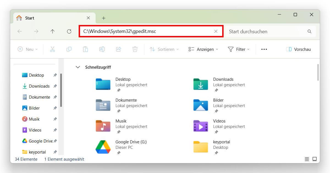Viewport: 330px width, 173px height.
Task: Delete the selection via the trash icon
Action: tap(135, 49)
